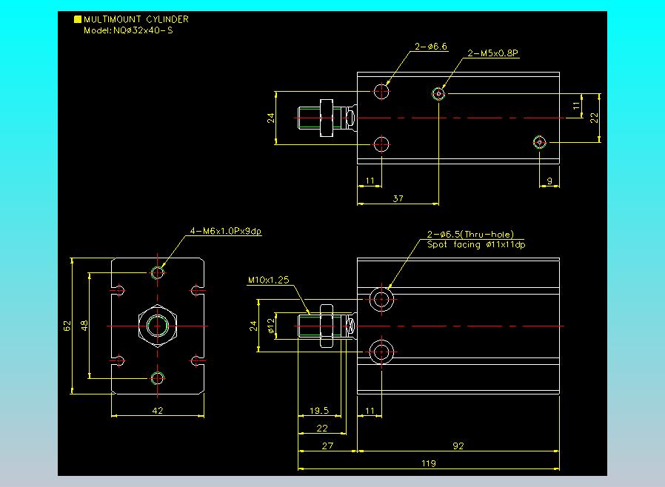Select the 19.5 thread length dimension
This screenshot has height=487, width=665.
tap(319, 410)
